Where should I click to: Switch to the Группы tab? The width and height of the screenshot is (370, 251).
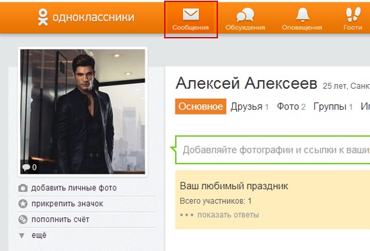pyautogui.click(x=333, y=107)
